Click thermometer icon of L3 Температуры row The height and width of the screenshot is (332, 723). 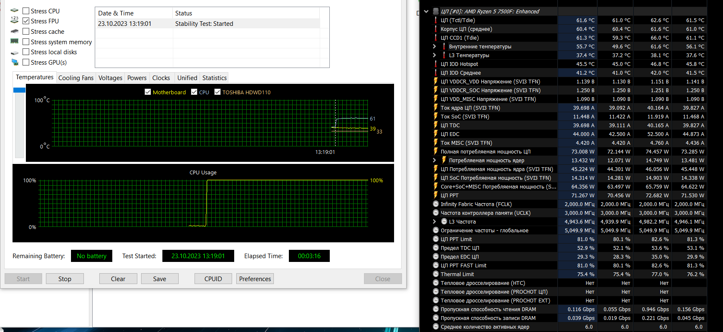444,55
